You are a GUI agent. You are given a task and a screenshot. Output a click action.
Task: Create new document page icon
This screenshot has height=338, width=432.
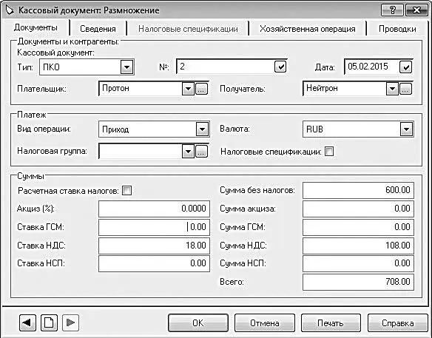tap(49, 322)
